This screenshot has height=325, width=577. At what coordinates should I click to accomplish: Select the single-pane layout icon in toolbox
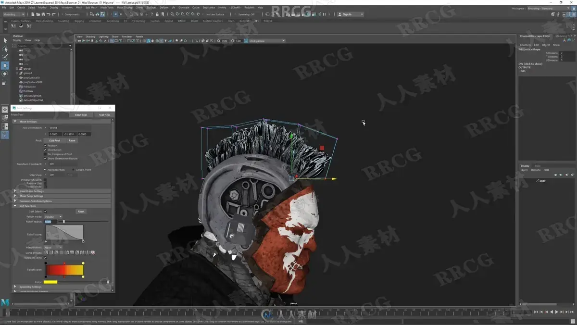[x=5, y=110]
